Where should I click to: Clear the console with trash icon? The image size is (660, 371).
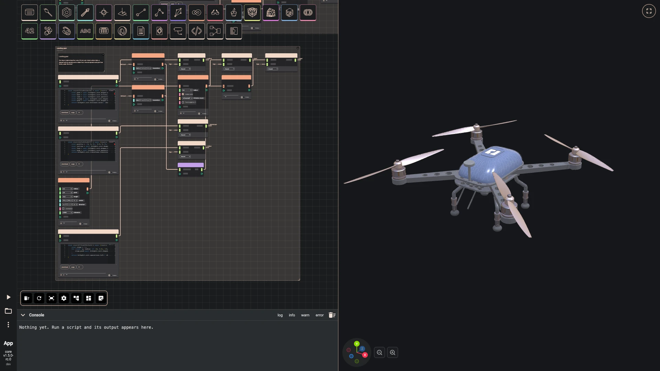click(x=332, y=315)
